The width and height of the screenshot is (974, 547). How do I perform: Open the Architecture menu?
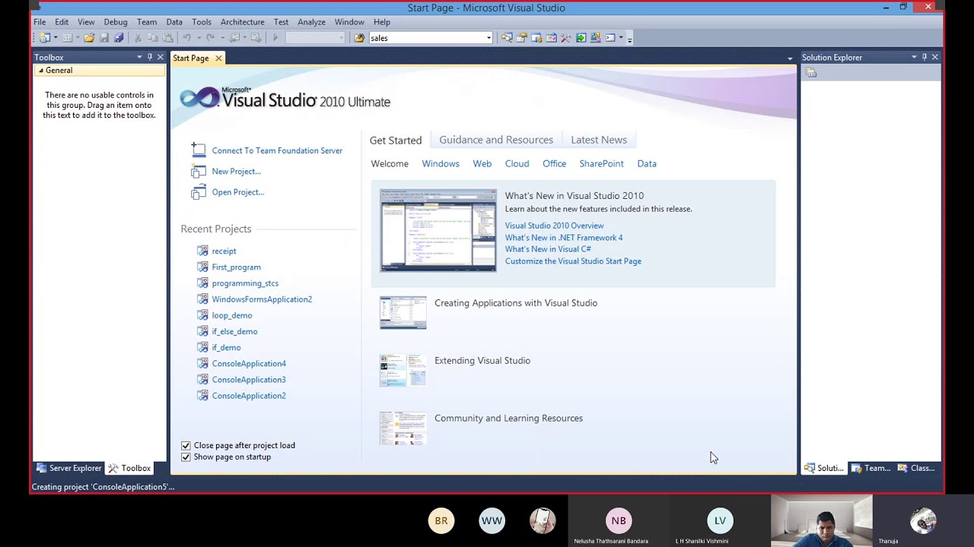[243, 22]
